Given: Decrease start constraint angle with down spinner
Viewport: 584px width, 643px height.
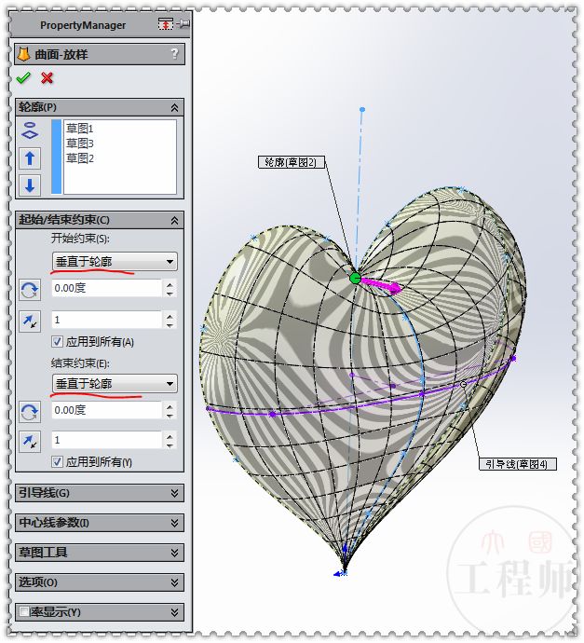Looking at the screenshot, I should [170, 293].
